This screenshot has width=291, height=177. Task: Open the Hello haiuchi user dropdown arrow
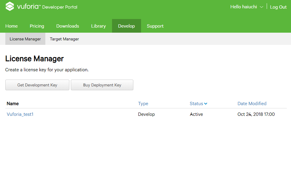tap(261, 7)
